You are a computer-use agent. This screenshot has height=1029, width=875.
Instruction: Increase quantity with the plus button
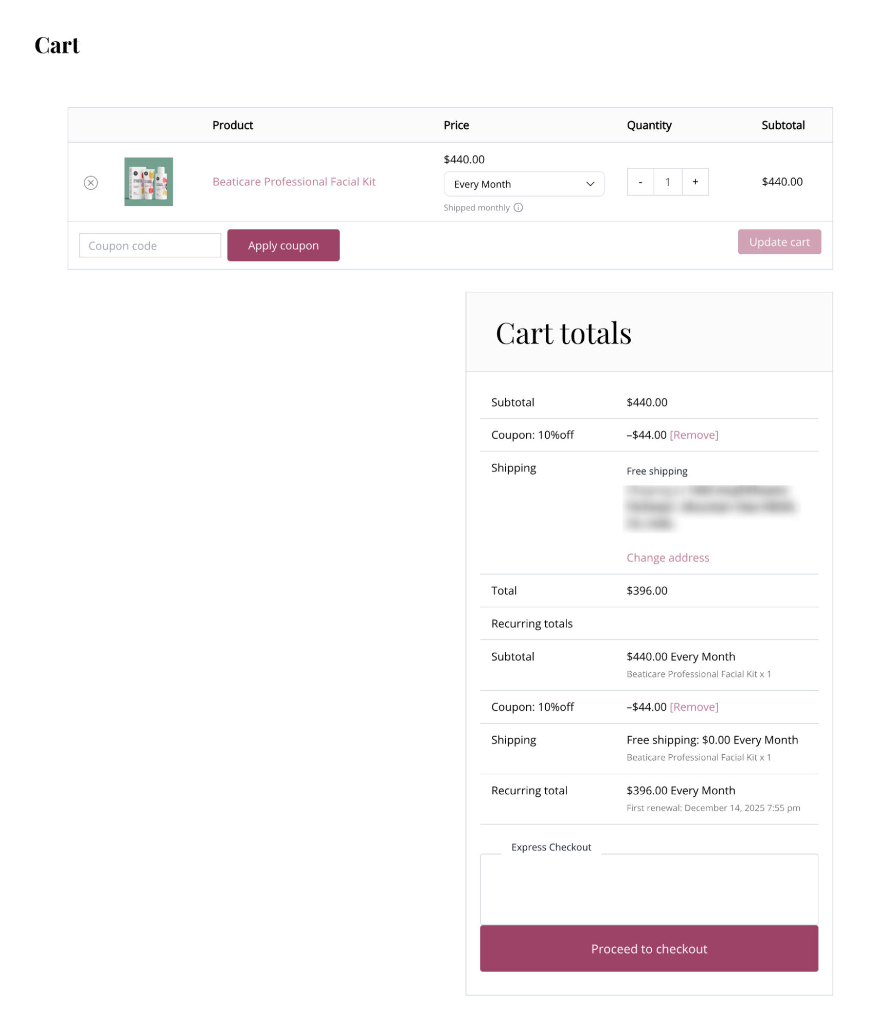point(695,182)
